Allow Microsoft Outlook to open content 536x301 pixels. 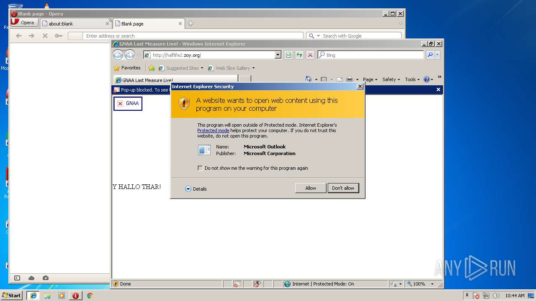(x=310, y=188)
